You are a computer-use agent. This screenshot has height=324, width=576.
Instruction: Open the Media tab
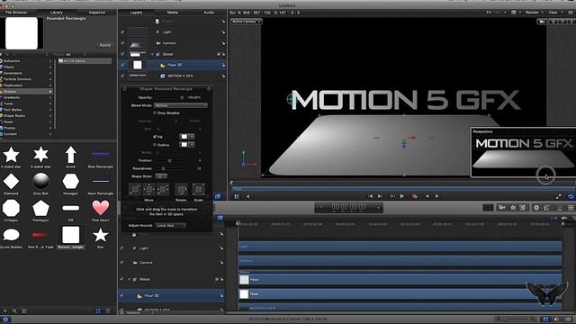pos(172,13)
